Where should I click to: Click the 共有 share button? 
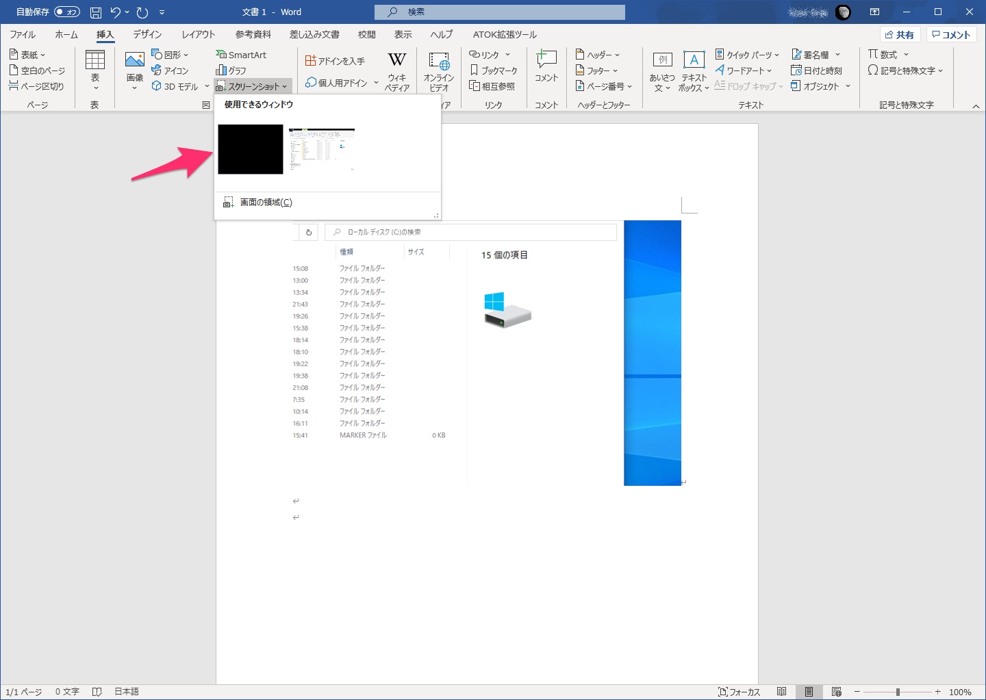click(900, 34)
